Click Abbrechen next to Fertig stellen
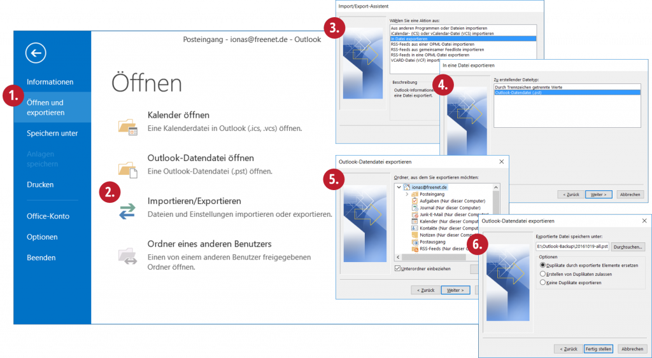 (x=632, y=349)
